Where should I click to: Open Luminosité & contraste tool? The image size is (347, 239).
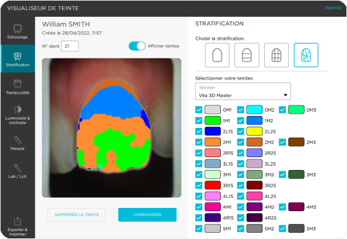(17, 115)
